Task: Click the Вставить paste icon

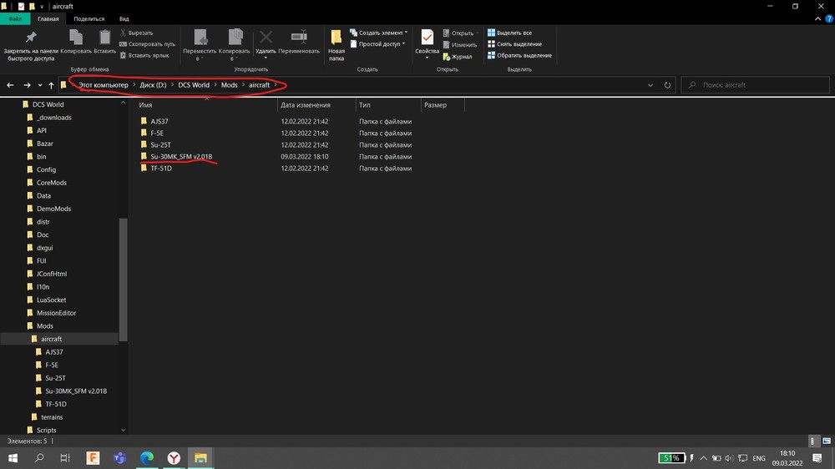Action: [105, 38]
